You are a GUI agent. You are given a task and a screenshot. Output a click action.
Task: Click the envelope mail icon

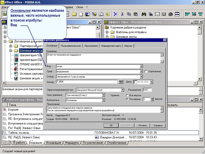157,14
